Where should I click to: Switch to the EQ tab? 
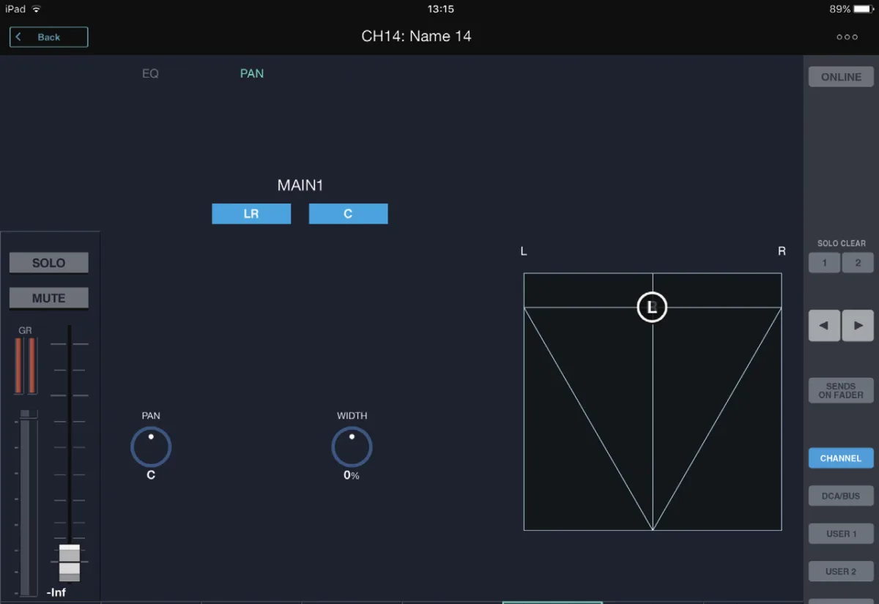[150, 74]
